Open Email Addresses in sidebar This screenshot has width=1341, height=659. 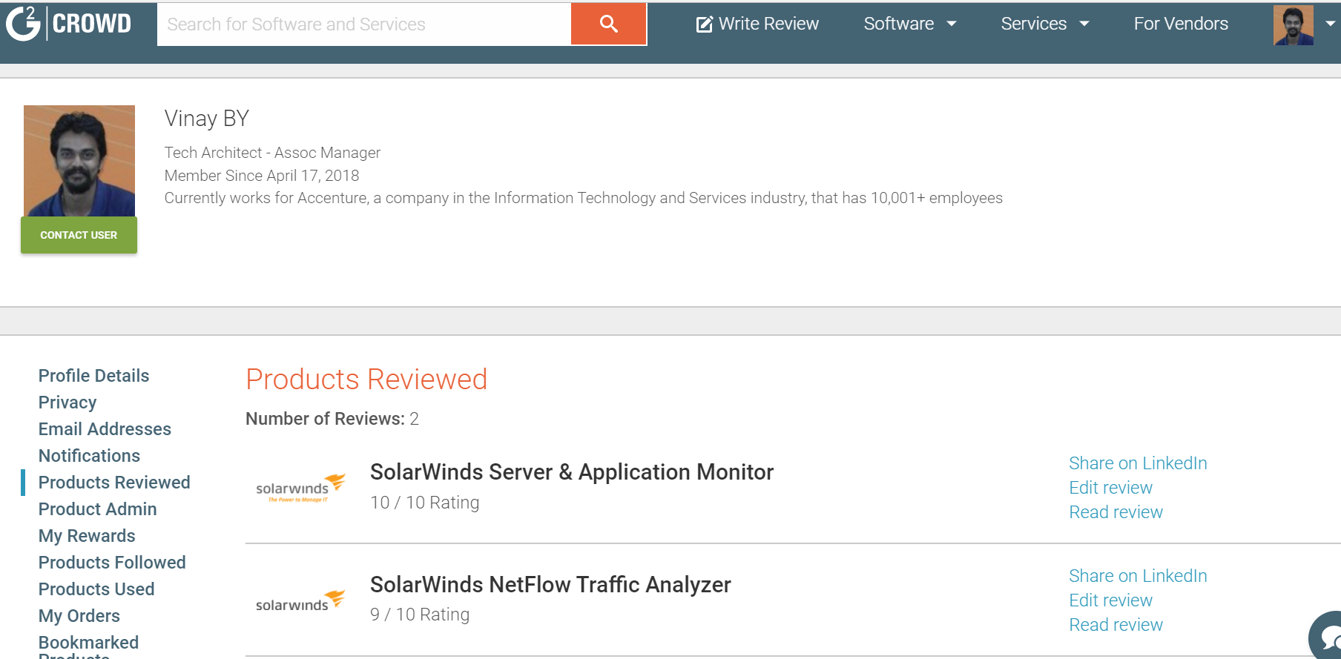(105, 429)
